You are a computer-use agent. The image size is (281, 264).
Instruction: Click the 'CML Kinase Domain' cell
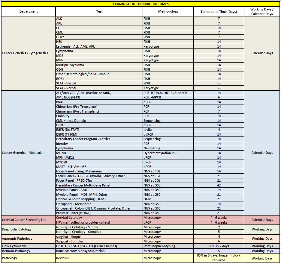[99, 121]
